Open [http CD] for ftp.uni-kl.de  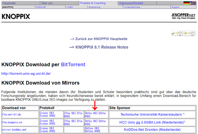91,113
